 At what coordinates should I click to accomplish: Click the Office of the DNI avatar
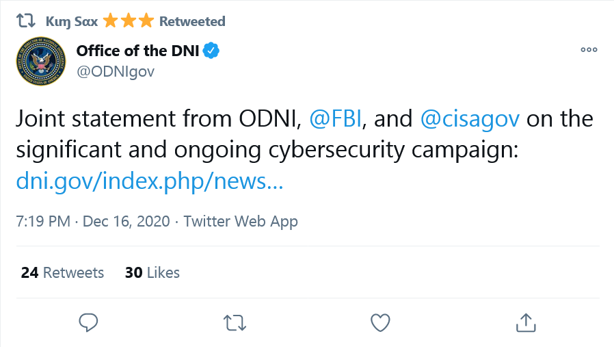pos(41,61)
